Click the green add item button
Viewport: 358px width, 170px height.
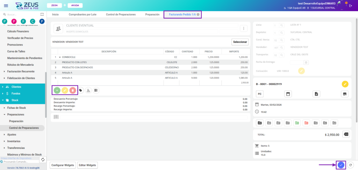pyautogui.click(x=57, y=90)
